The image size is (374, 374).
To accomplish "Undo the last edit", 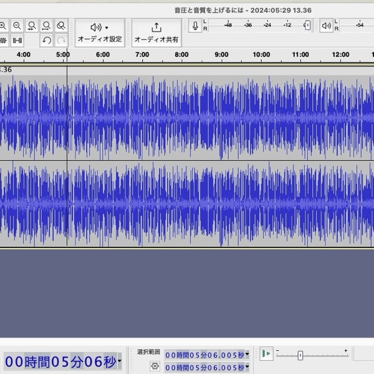I will (47, 41).
